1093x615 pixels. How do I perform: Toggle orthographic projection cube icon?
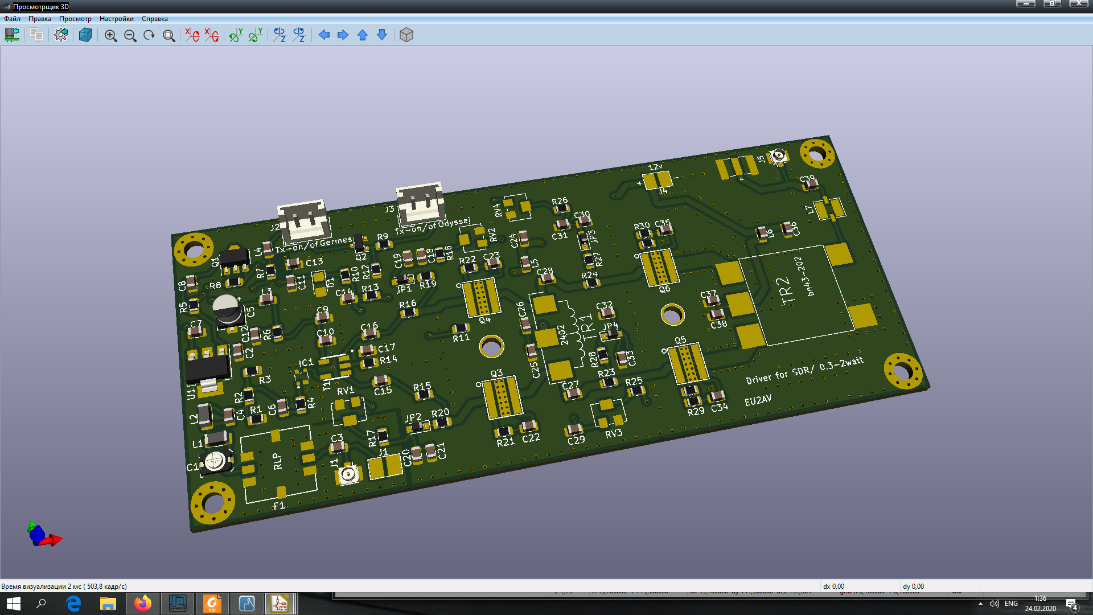(406, 35)
